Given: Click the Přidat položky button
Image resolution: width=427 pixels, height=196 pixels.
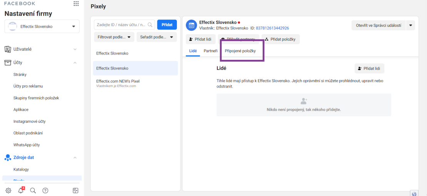Looking at the screenshot, I should click(280, 39).
